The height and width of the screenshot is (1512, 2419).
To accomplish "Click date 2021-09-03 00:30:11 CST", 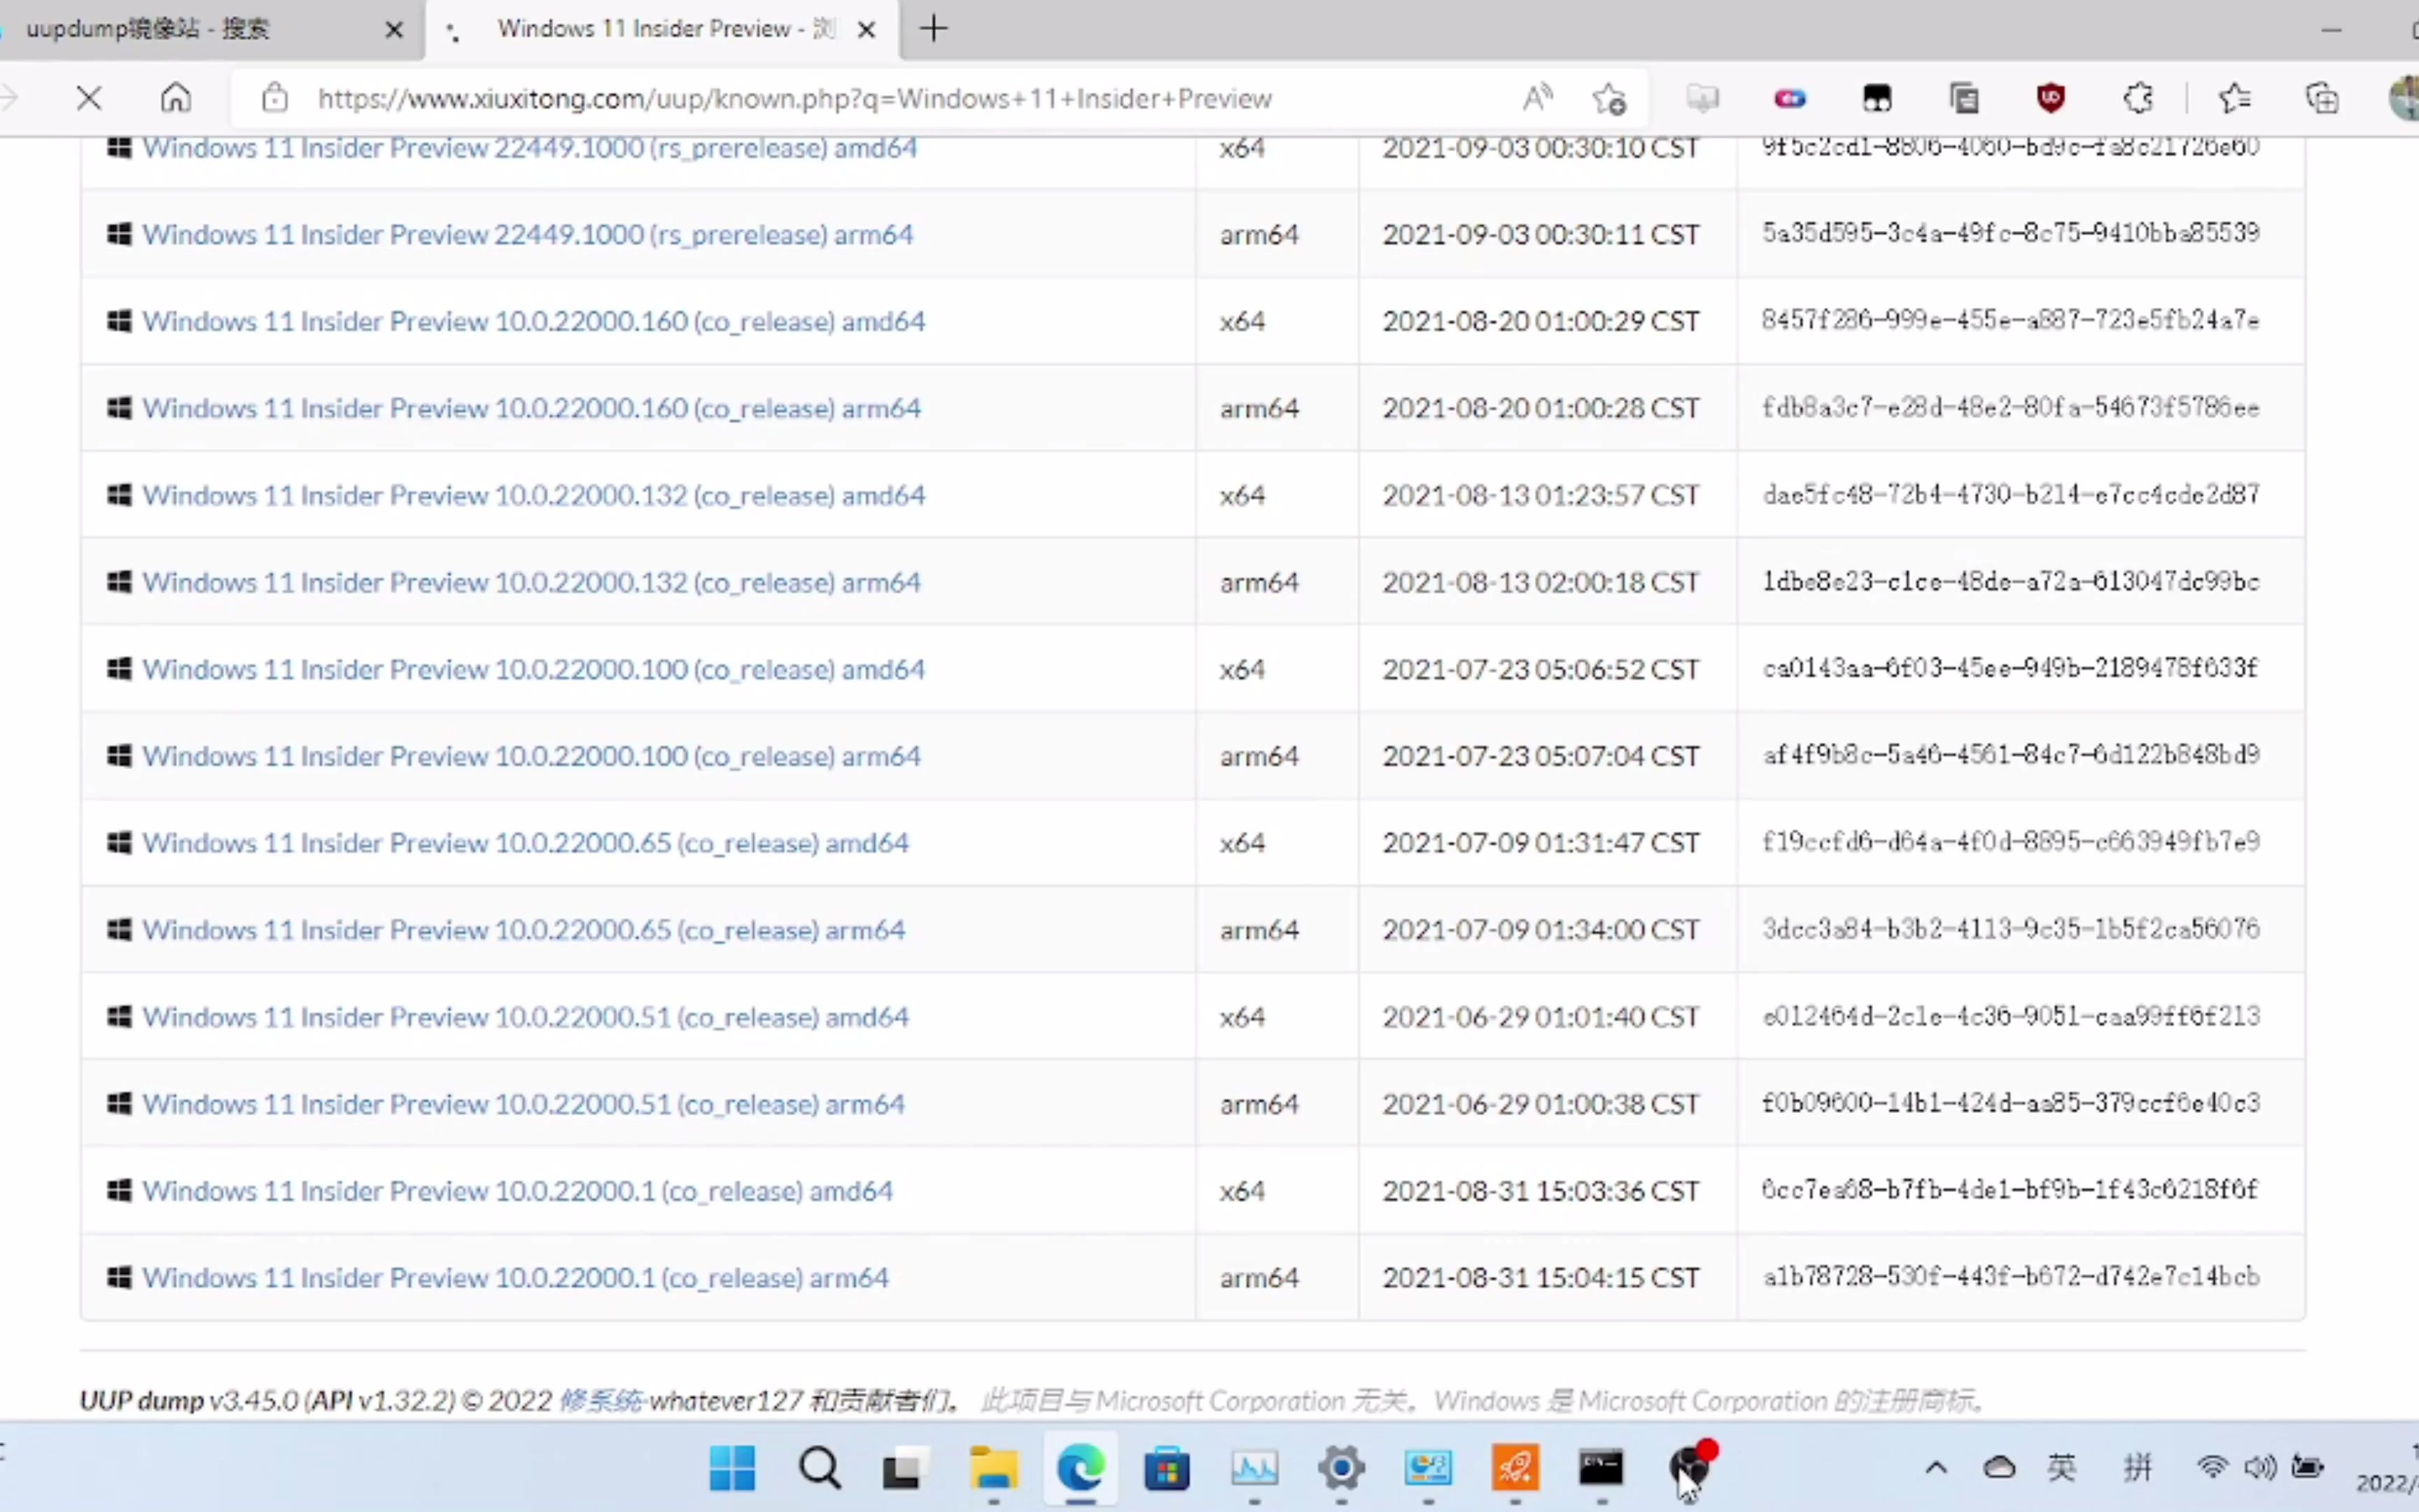I will point(1541,234).
